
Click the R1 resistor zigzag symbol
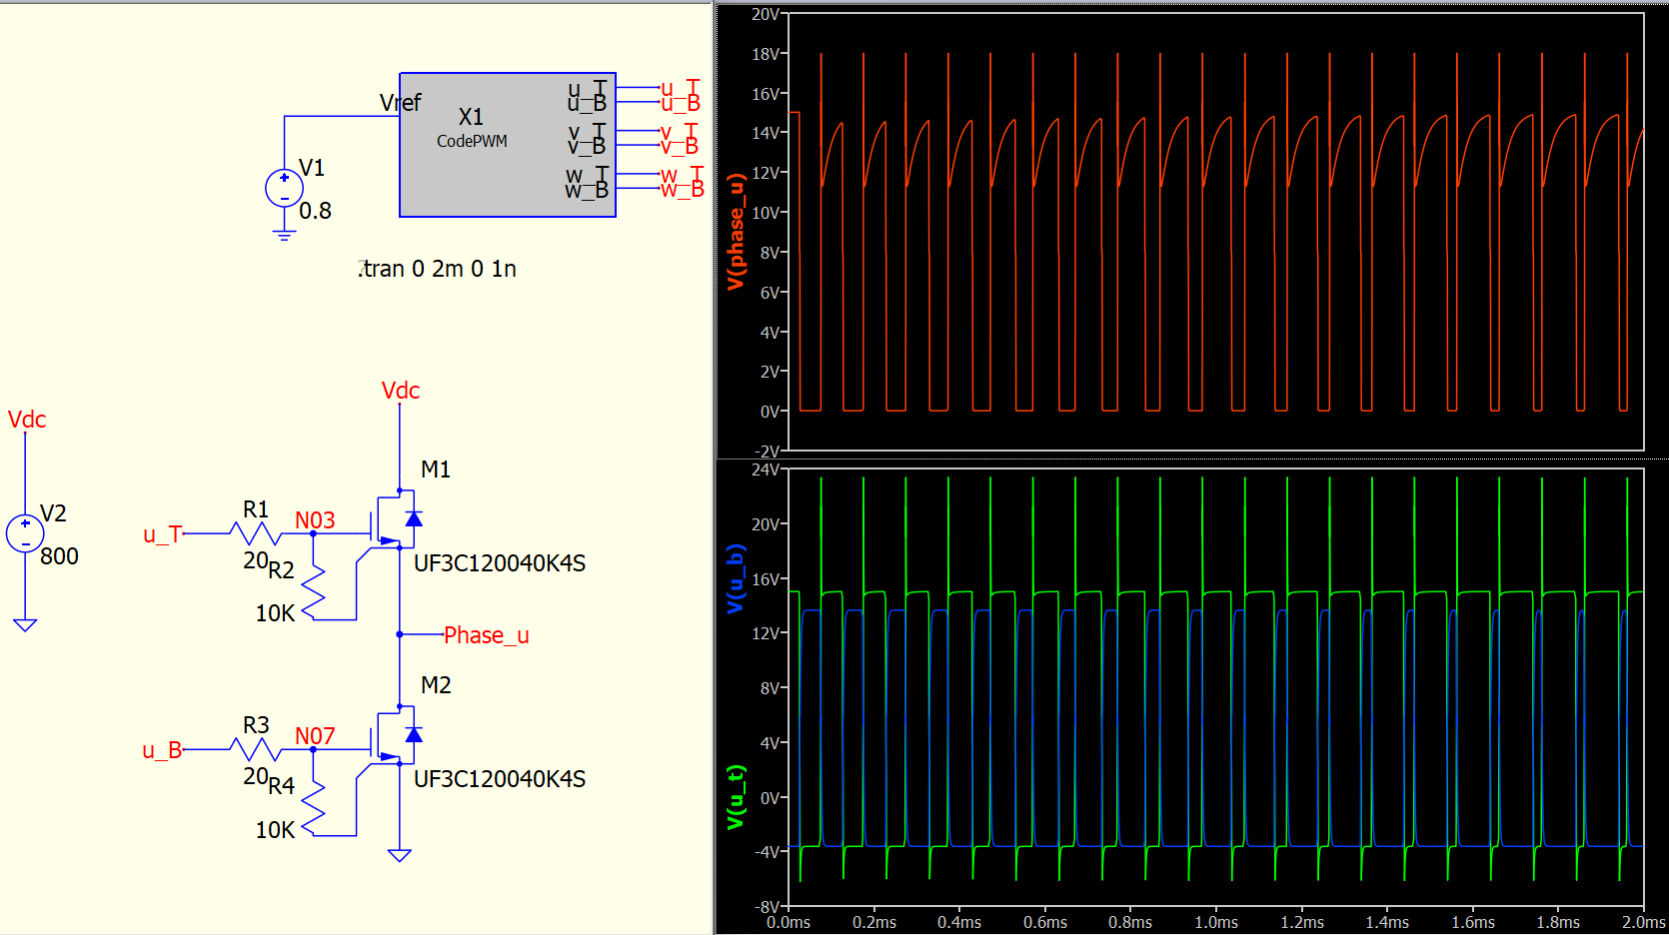tap(256, 533)
